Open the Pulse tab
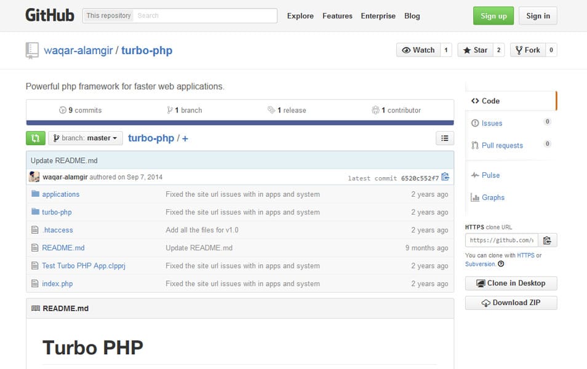 pyautogui.click(x=491, y=175)
